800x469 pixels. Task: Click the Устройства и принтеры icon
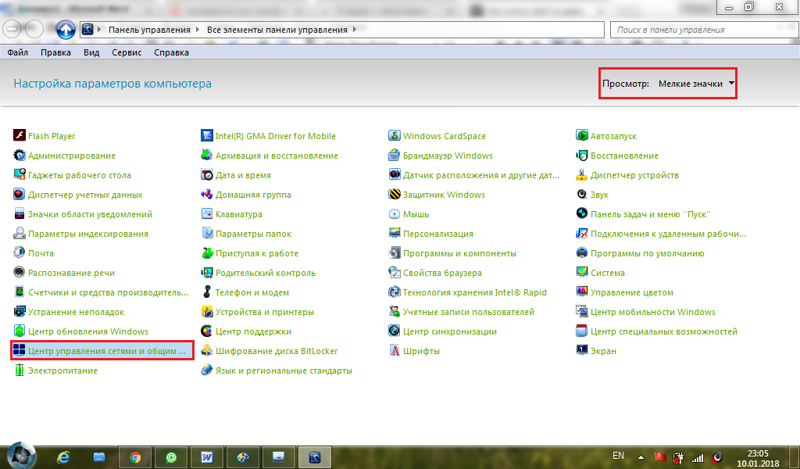pos(206,311)
